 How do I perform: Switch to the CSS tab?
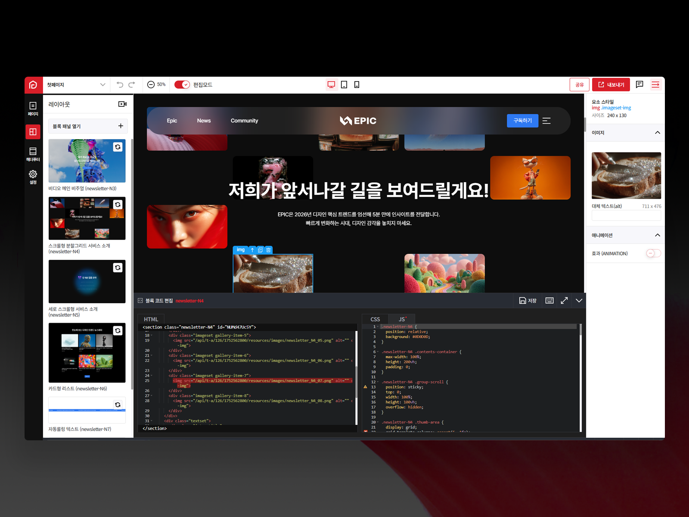coord(375,319)
